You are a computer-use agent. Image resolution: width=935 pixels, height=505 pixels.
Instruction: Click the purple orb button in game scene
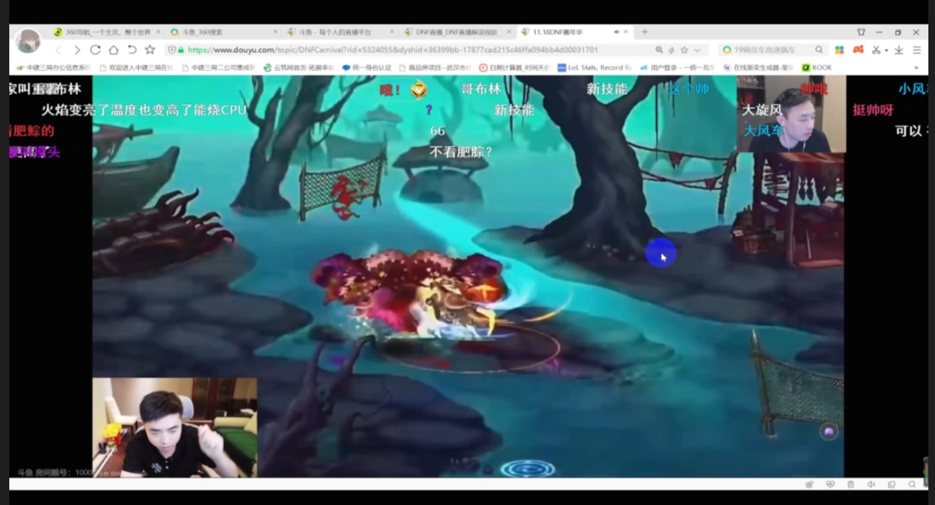[x=828, y=432]
